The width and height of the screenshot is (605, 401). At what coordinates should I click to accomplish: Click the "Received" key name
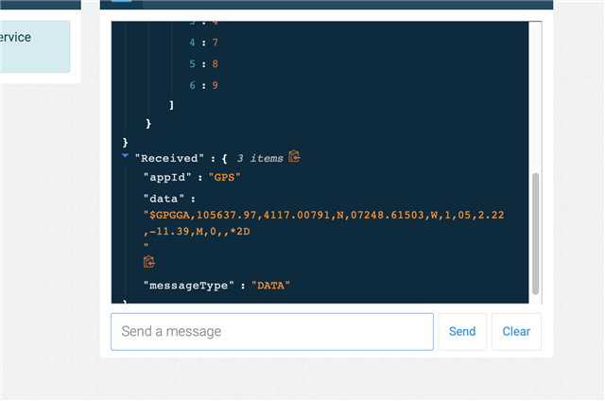pyautogui.click(x=169, y=158)
